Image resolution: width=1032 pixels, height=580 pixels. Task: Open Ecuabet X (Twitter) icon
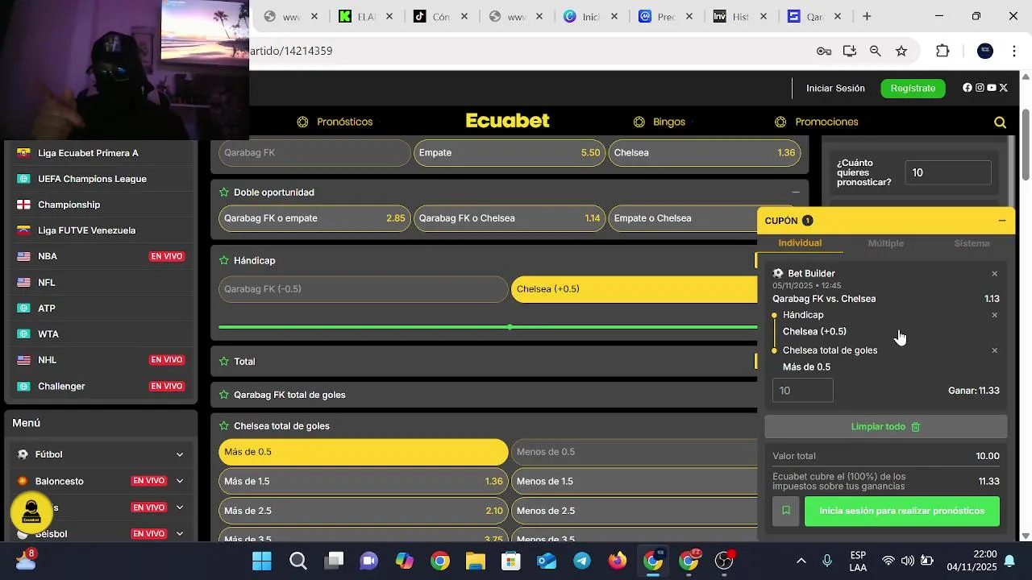[1004, 88]
